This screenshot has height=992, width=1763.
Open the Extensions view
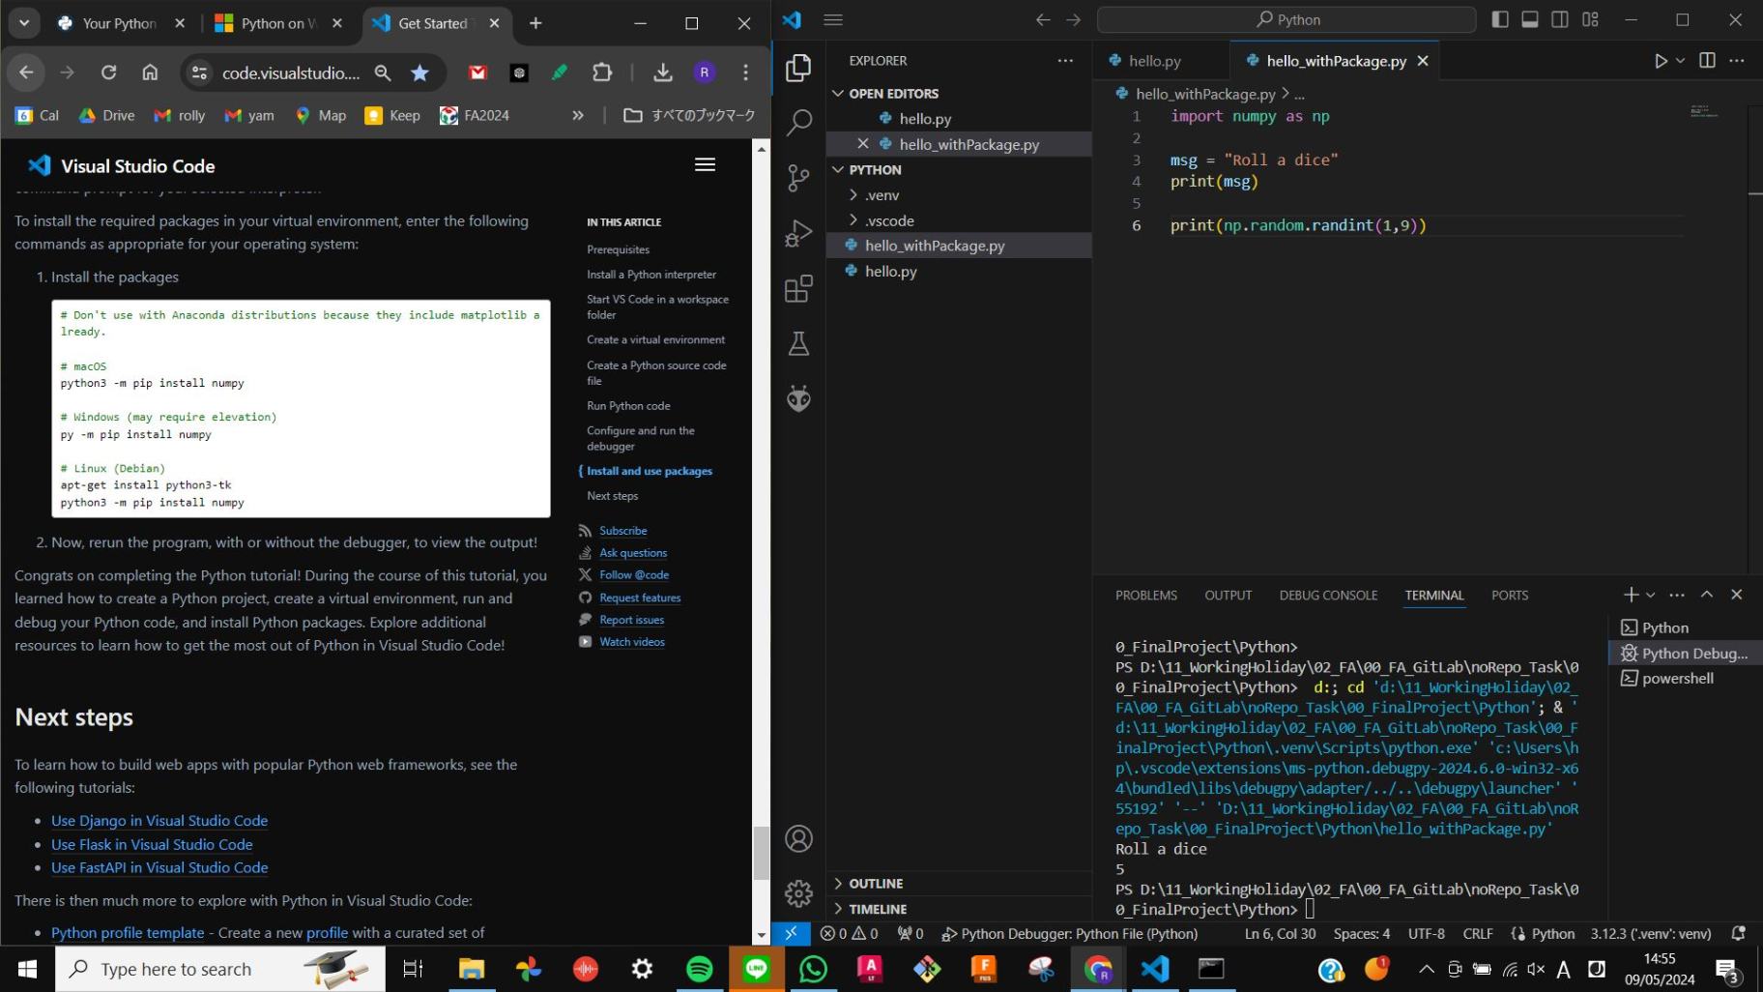click(798, 288)
